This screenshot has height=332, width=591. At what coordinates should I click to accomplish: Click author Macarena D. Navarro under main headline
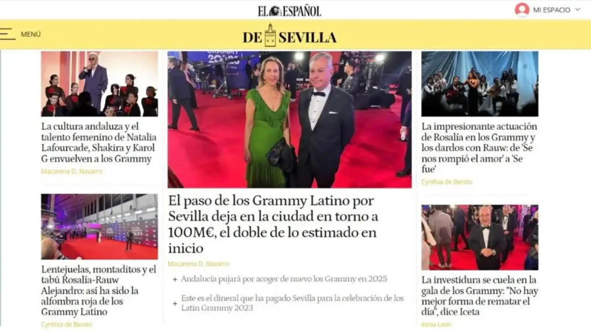click(x=199, y=264)
